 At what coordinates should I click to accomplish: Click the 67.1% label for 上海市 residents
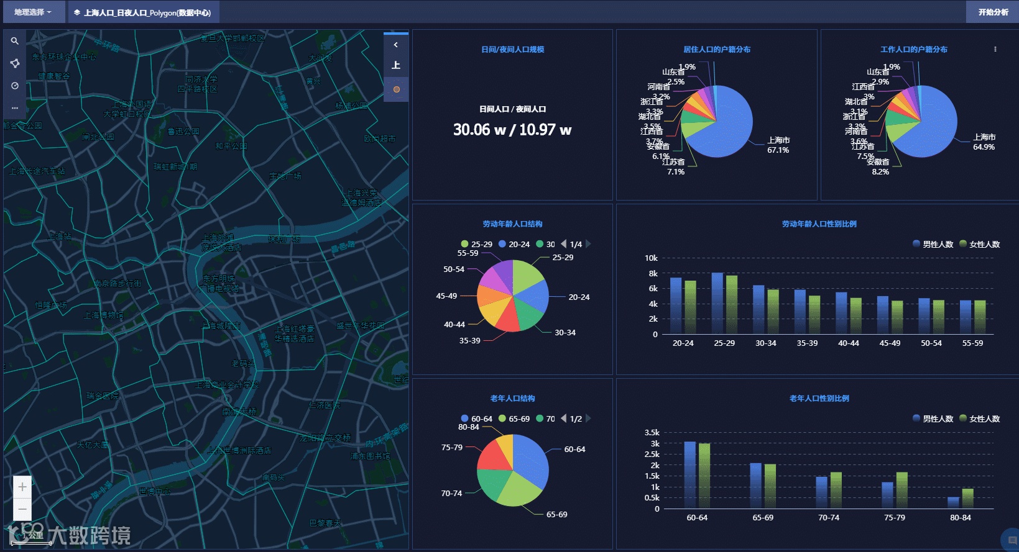click(778, 150)
